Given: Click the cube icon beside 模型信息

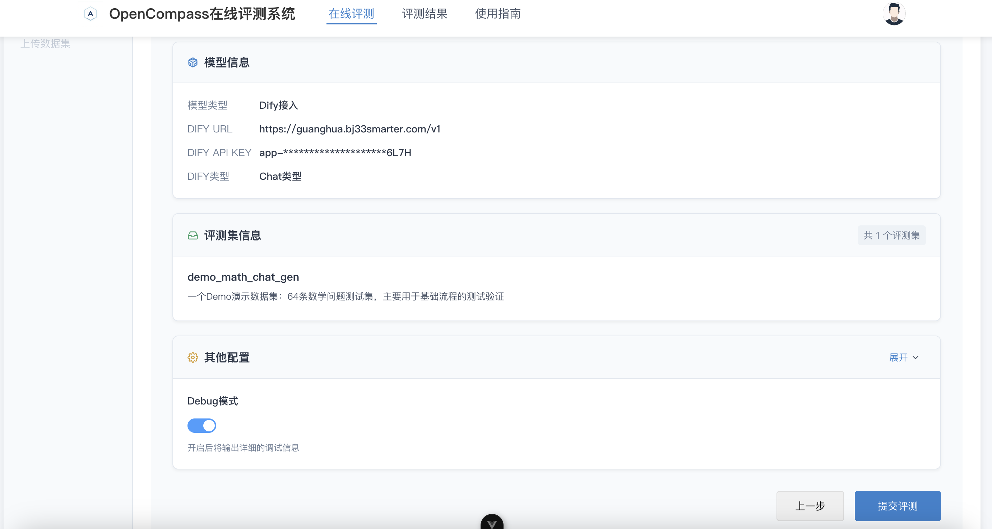Looking at the screenshot, I should point(193,62).
